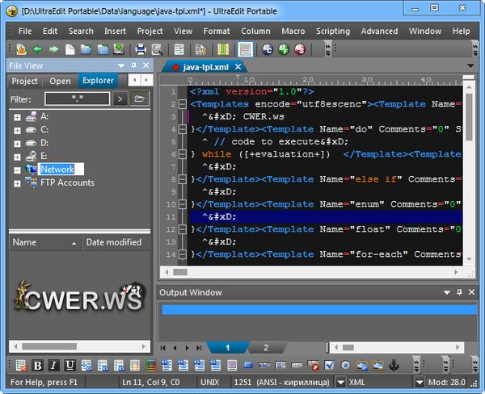The width and height of the screenshot is (485, 394).
Task: Click the Print toolbar icon
Action: tap(141, 49)
